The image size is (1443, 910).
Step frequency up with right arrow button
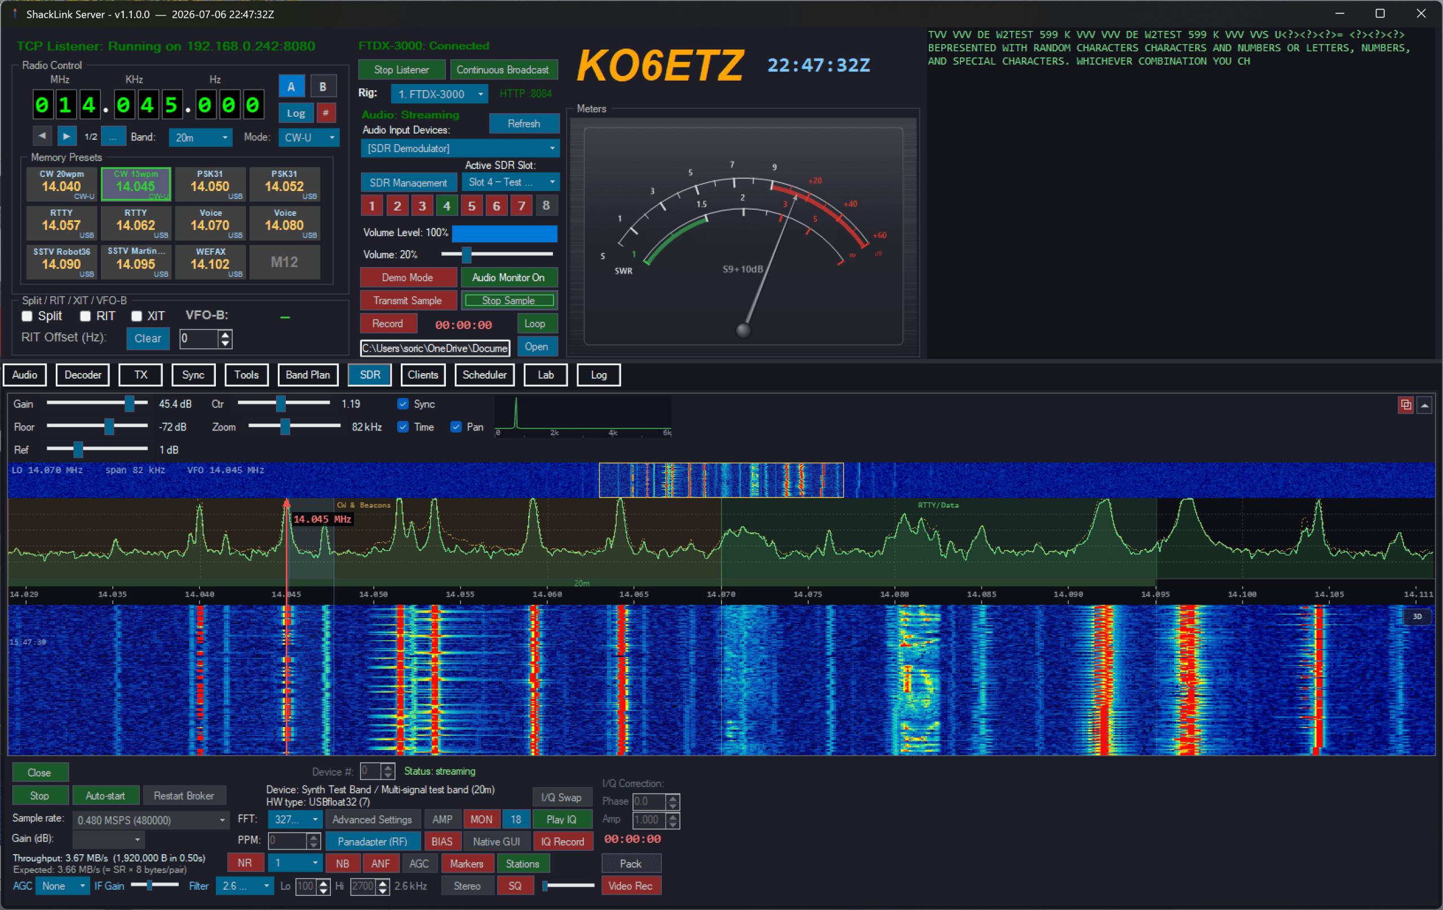click(x=67, y=136)
